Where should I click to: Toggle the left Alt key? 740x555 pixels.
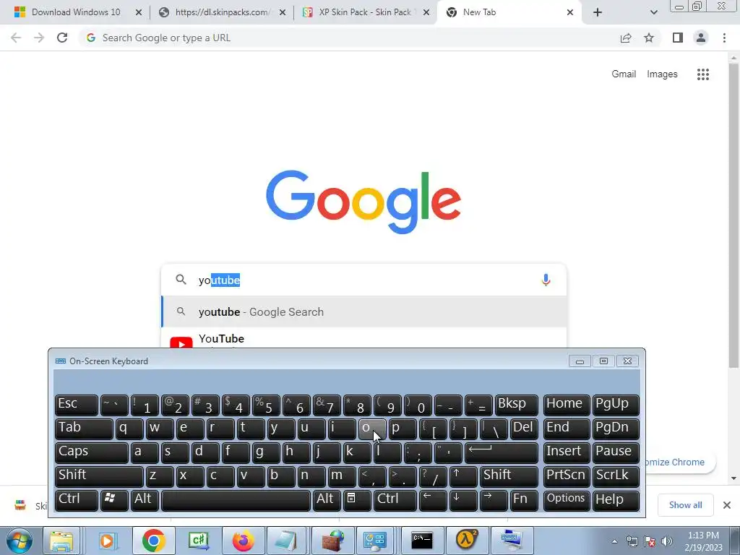pyautogui.click(x=145, y=500)
